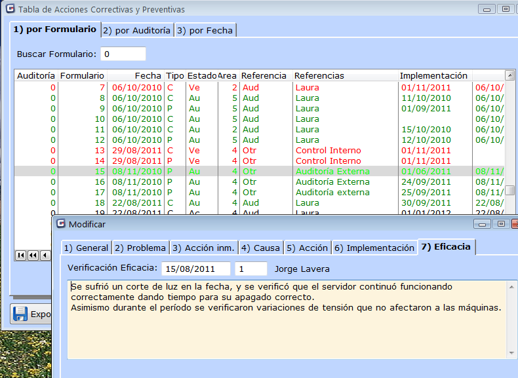This screenshot has height=378, width=518.
Task: Click the Verificación Eficacia date field
Action: (x=196, y=269)
